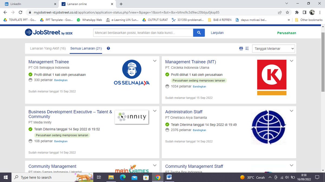Image resolution: width=325 pixels, height=182 pixels.
Task: Expand Community Management card chevron
Action: (155, 165)
